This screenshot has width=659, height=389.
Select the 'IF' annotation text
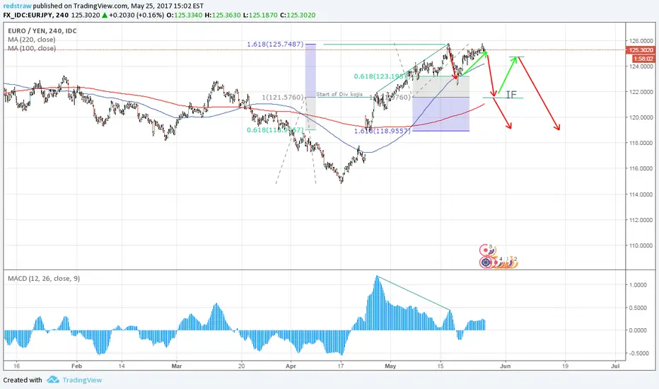click(x=511, y=95)
